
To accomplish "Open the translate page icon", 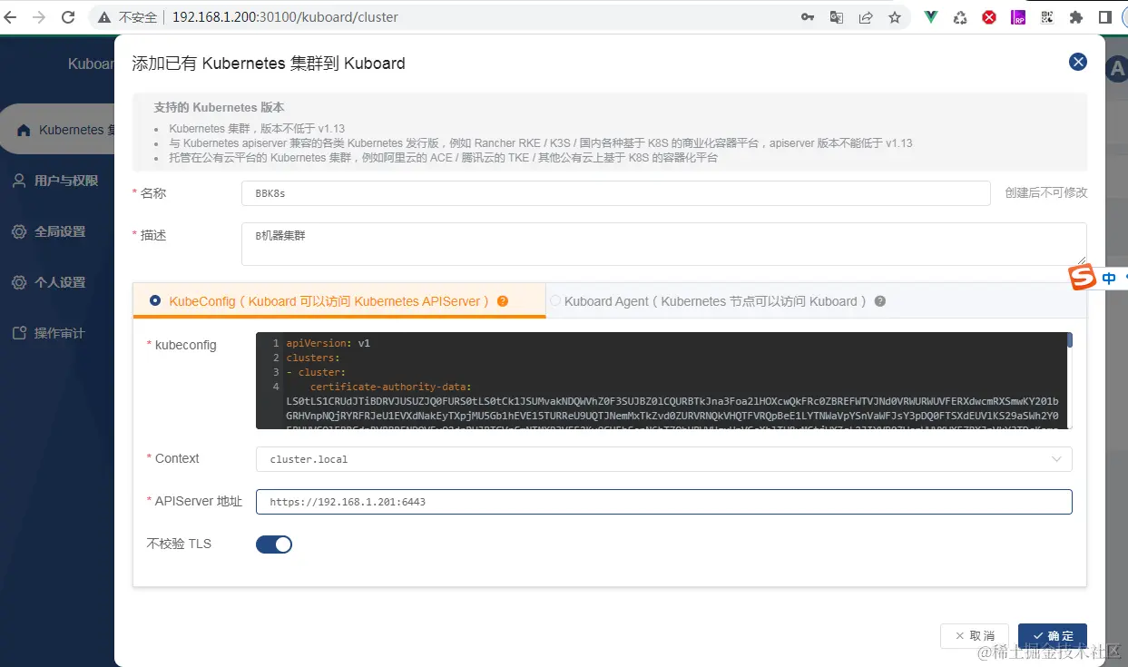I will tap(837, 17).
